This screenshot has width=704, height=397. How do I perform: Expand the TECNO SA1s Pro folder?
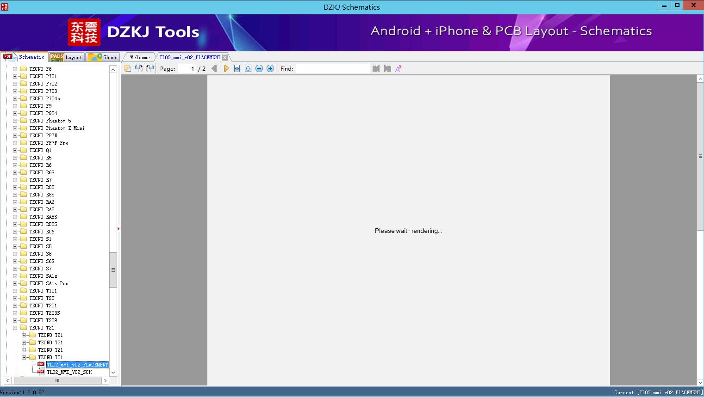point(15,283)
